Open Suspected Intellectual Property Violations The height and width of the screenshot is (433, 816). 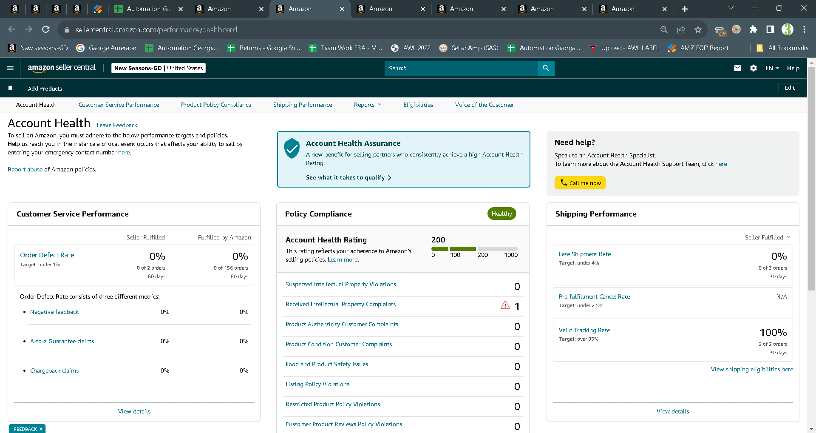(x=341, y=284)
